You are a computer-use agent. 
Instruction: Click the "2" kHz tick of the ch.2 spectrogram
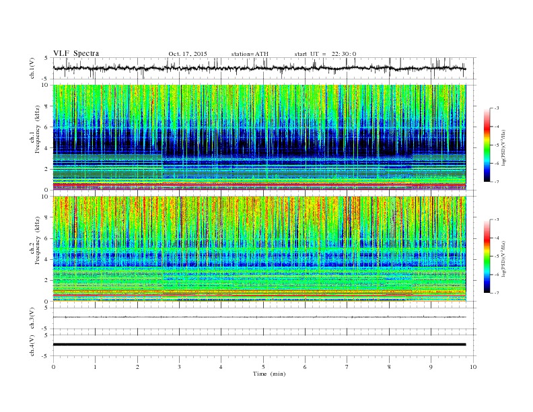coord(47,281)
